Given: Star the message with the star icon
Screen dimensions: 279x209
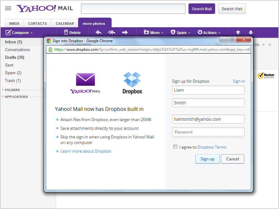Looking at the screenshot, I should 270,45.
